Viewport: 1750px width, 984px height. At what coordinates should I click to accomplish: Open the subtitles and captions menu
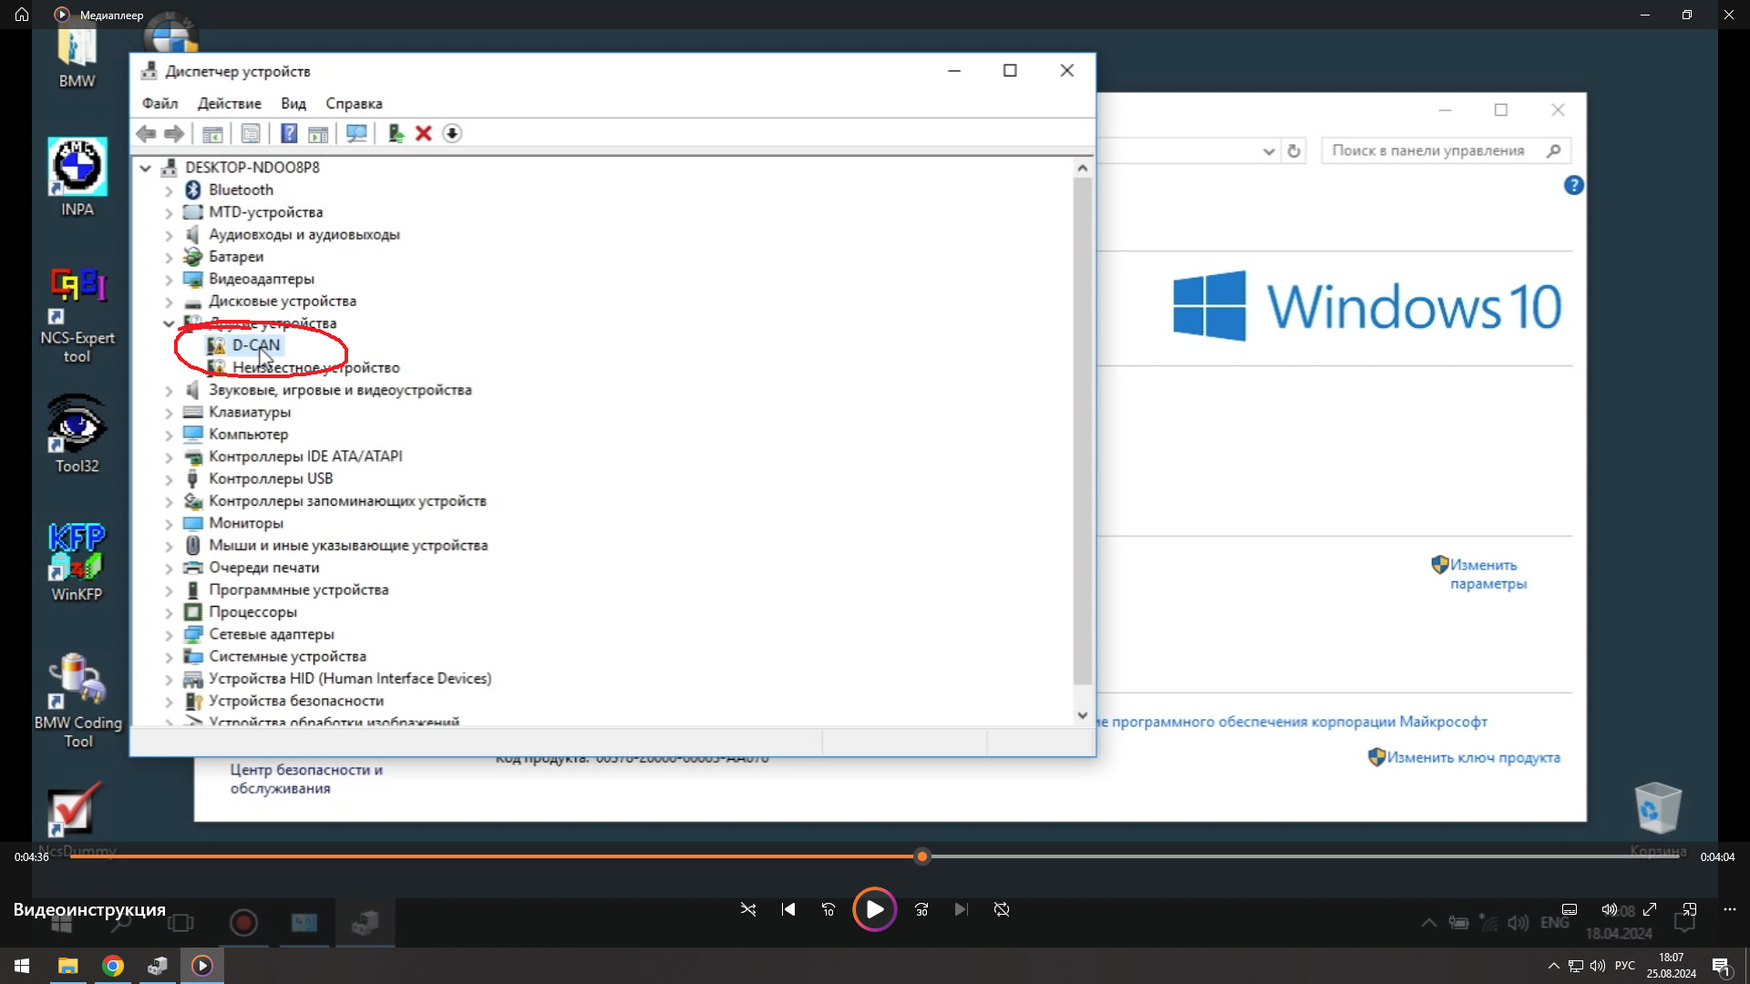[x=1570, y=909]
